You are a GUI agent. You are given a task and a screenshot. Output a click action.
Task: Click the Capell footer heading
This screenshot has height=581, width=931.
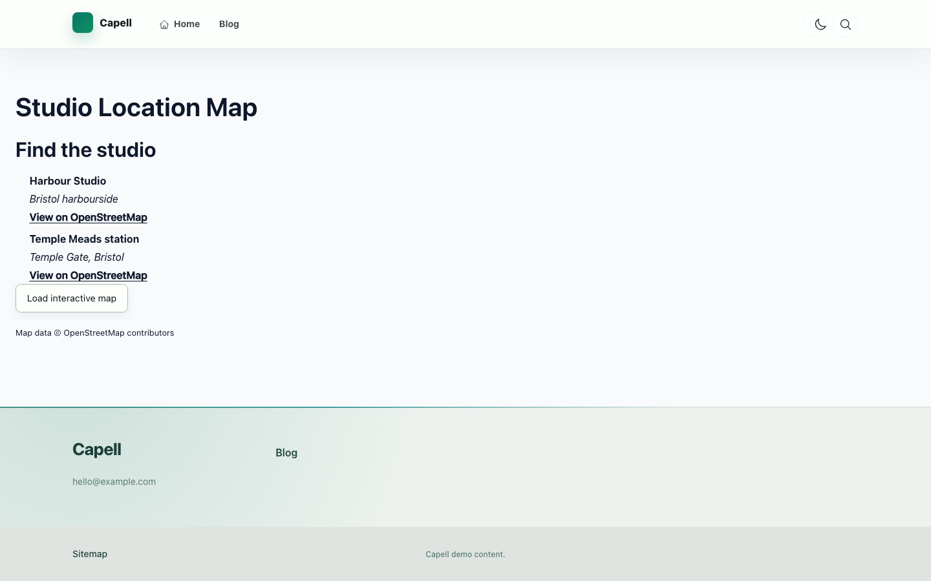pyautogui.click(x=97, y=449)
